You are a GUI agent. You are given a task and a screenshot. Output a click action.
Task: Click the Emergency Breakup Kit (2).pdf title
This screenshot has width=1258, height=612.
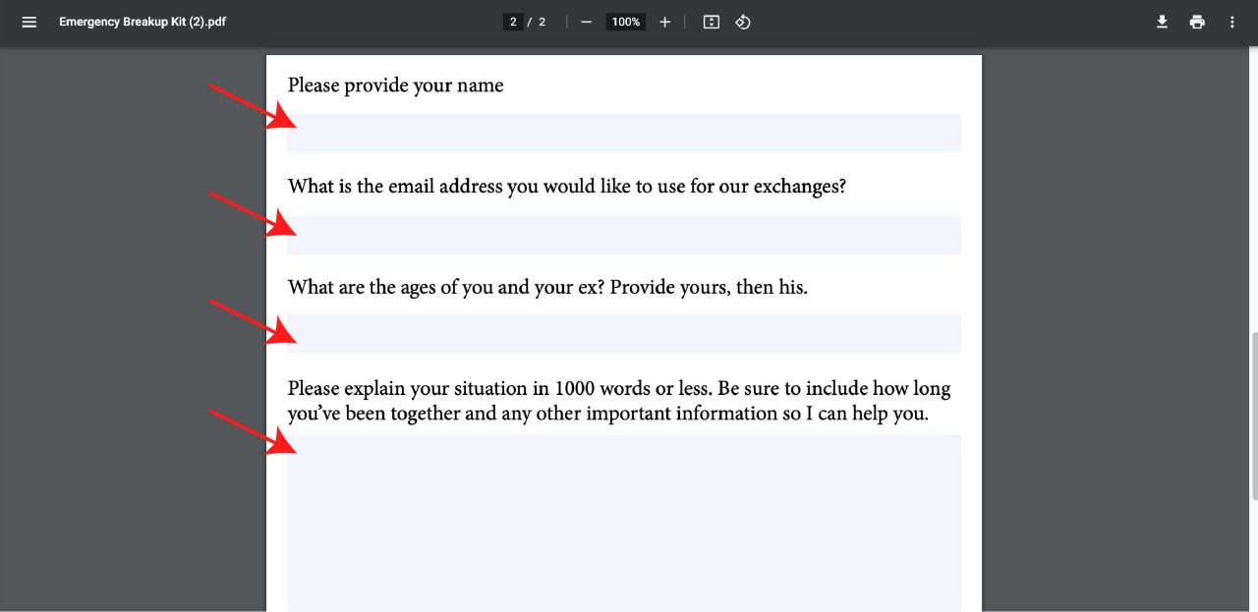pyautogui.click(x=143, y=22)
